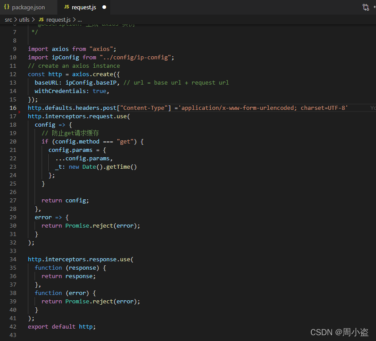This screenshot has width=376, height=341.
Task: Click the JSON braces icon on package.json tab
Action: (7, 7)
